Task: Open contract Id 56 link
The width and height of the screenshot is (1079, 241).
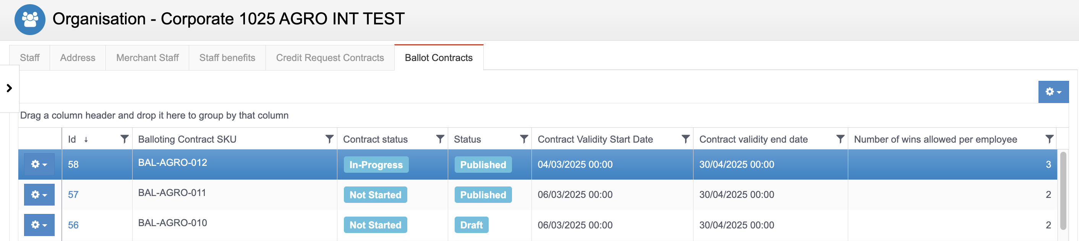Action: pos(73,225)
